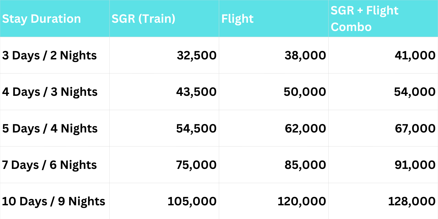
Task: Select the 43,500 train price cell
Action: [196, 92]
